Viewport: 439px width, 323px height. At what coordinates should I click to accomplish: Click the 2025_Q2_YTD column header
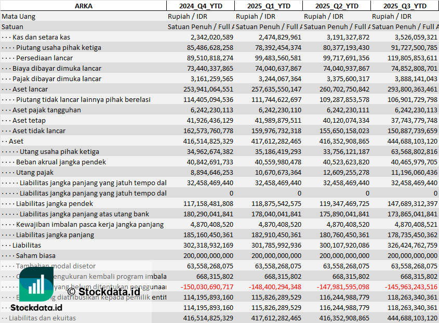tap(337, 6)
